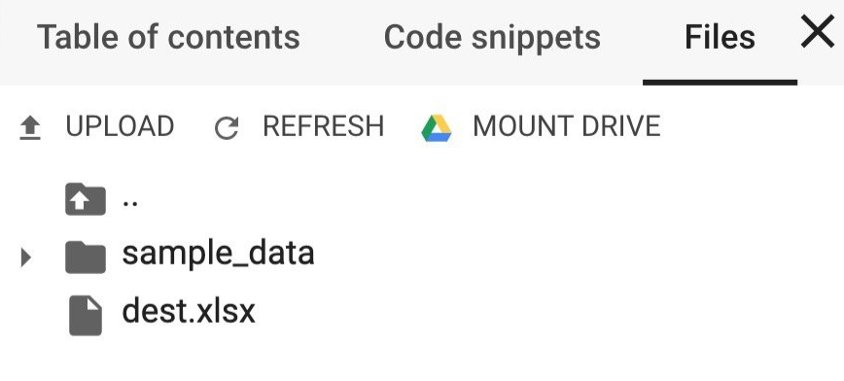The height and width of the screenshot is (381, 844).
Task: Click the MOUNT DRIVE text button
Action: 566,126
